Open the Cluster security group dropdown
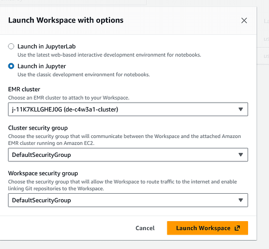The height and width of the screenshot is (249, 269). pos(128,155)
